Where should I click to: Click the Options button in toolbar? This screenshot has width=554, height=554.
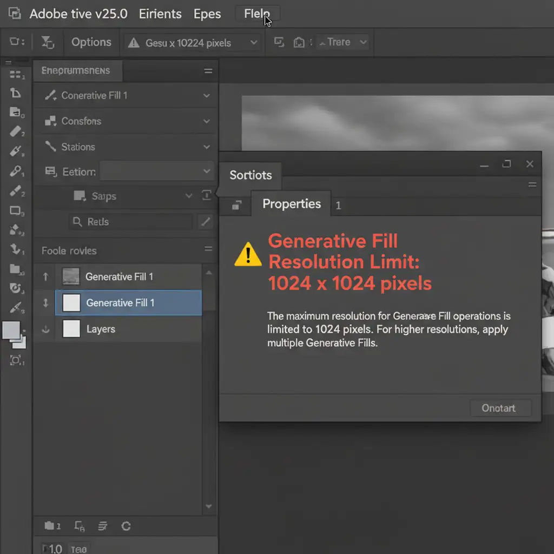pos(91,42)
